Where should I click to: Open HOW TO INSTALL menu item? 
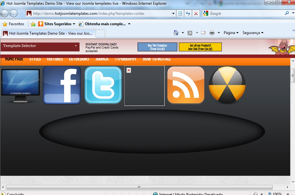pyautogui.click(x=157, y=59)
